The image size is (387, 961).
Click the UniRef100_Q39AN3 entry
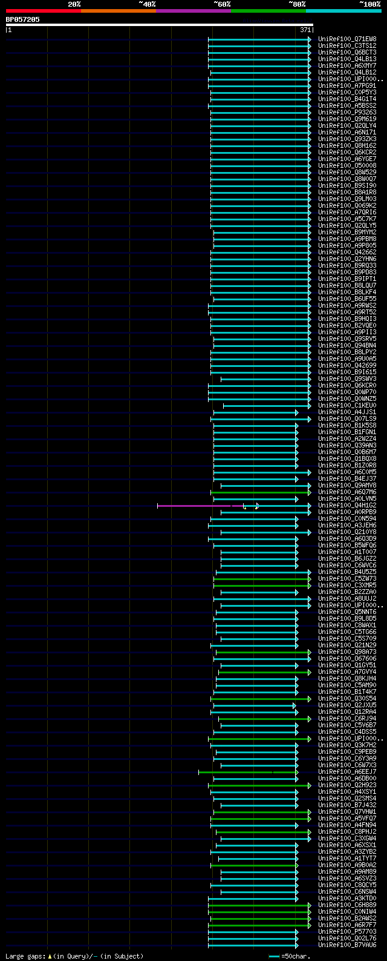tap(347, 445)
